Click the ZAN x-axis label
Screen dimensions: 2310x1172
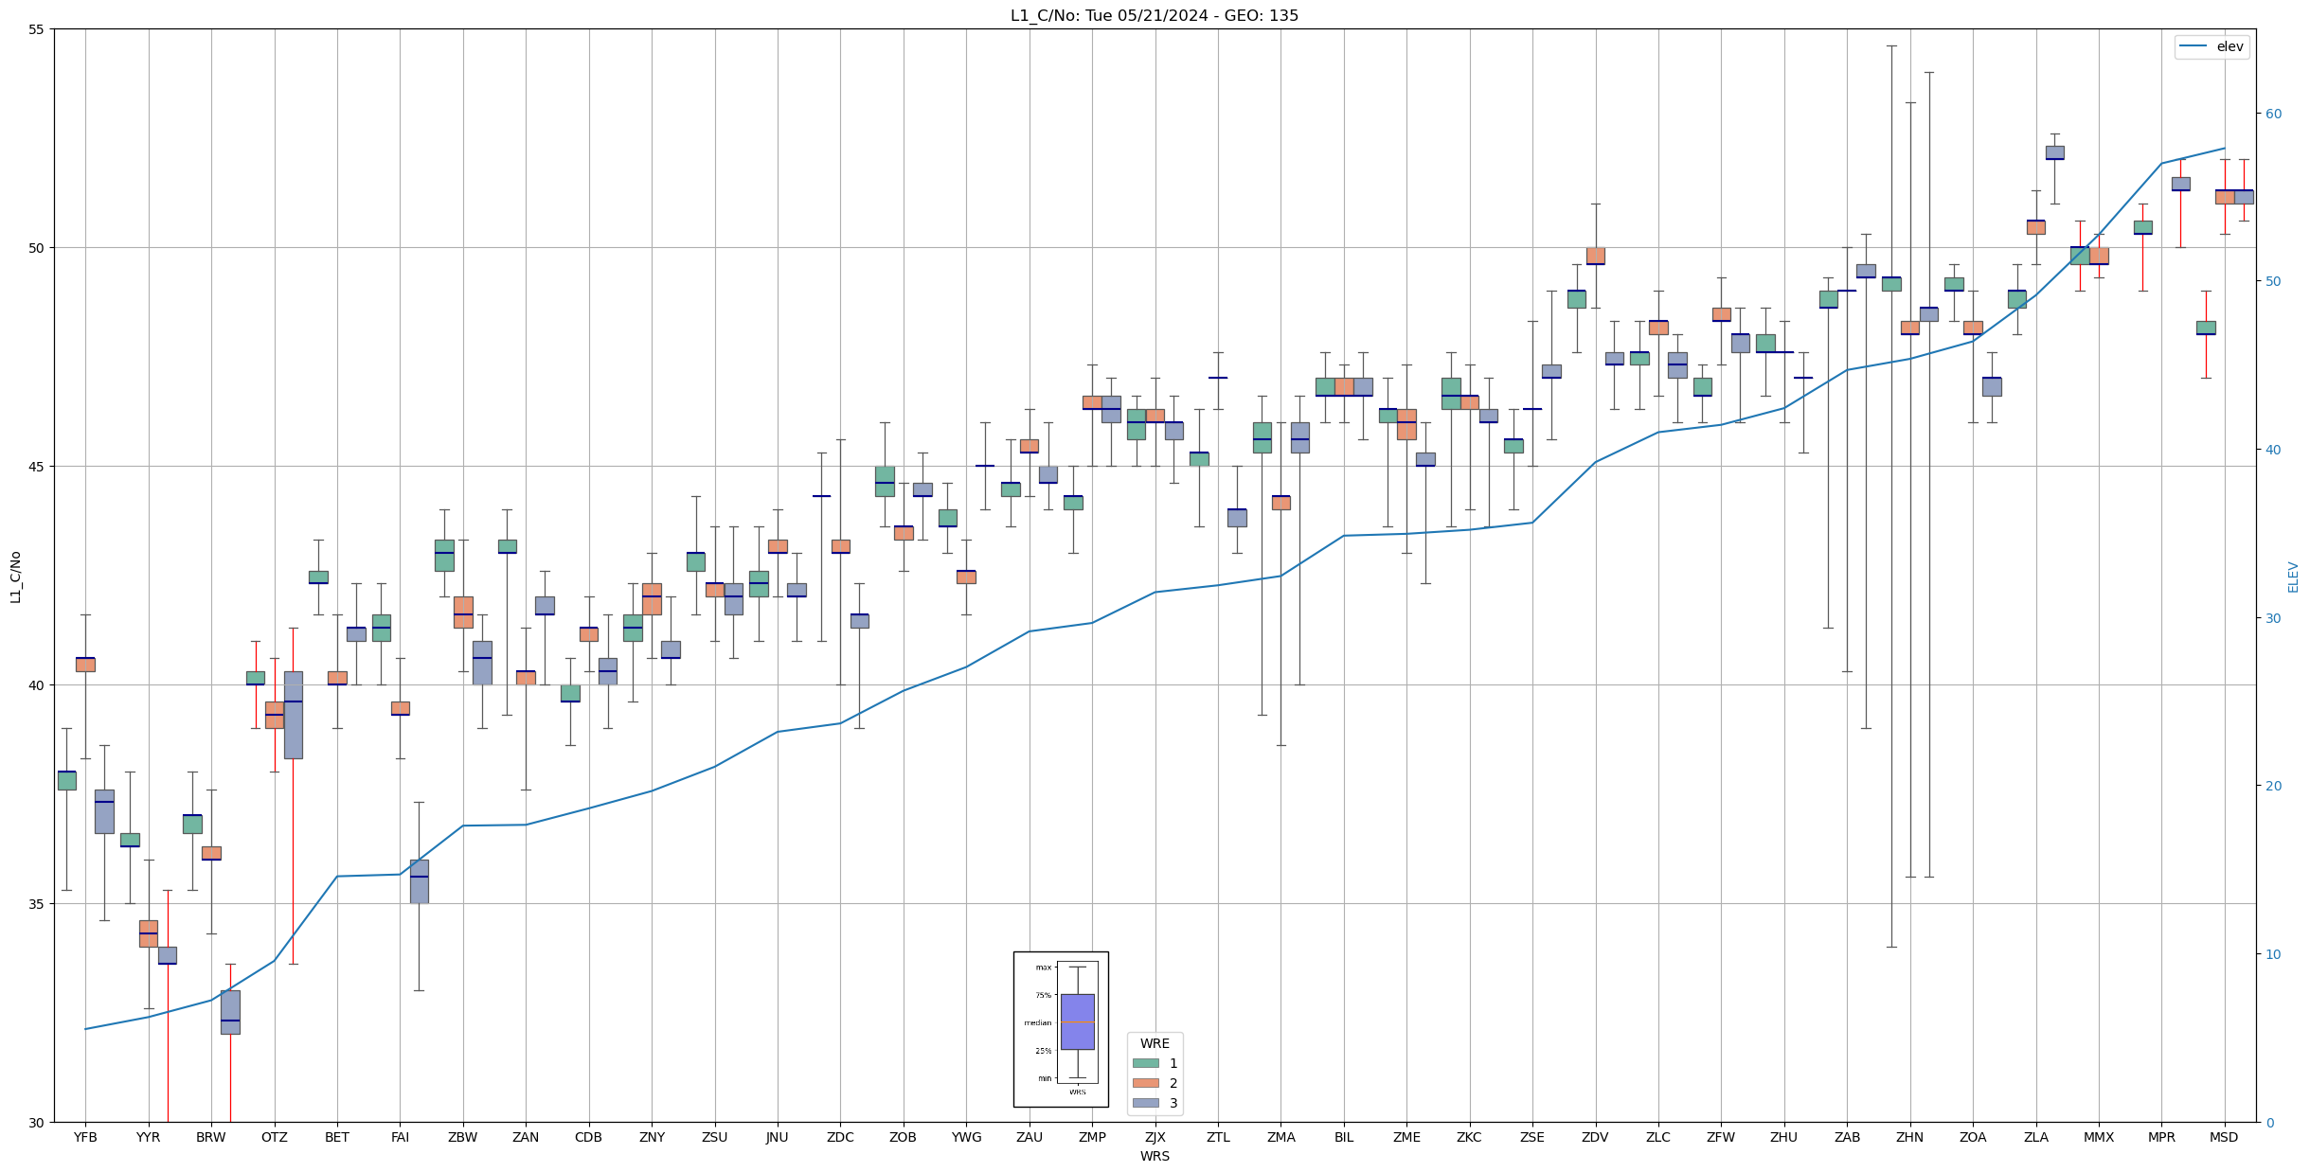pos(526,1137)
